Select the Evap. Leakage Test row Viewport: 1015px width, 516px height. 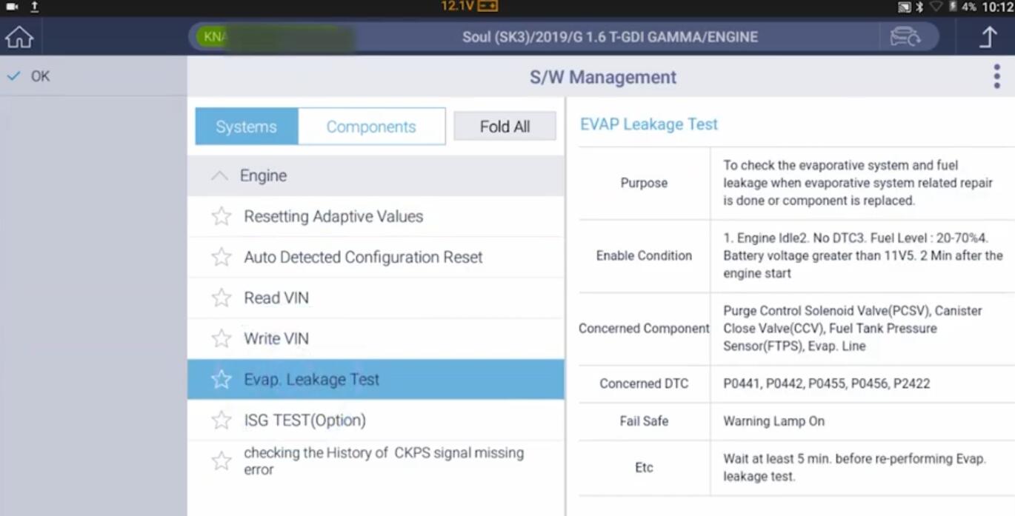(x=376, y=379)
